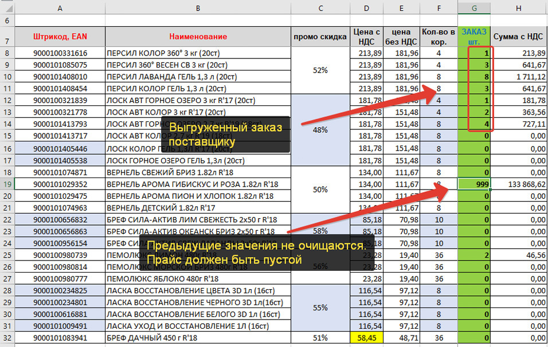Select row 8 header
Screen dimensions: 548x347
[7, 53]
